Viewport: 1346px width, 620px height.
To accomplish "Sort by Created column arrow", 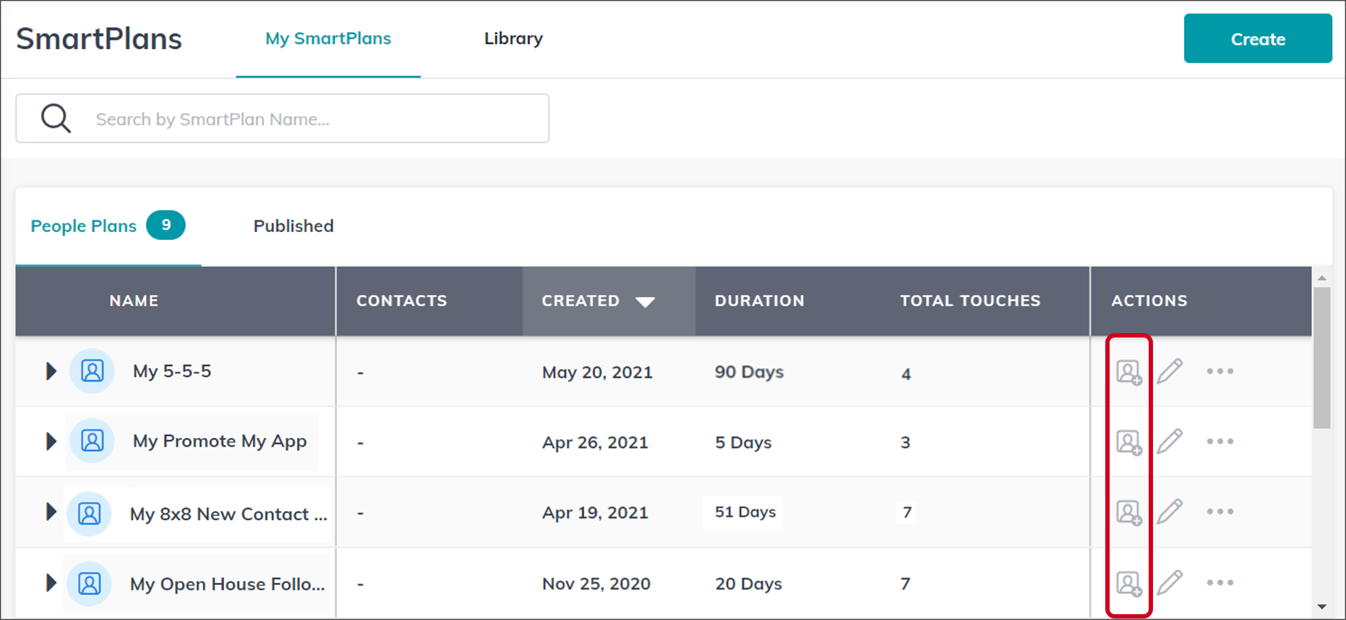I will (645, 302).
